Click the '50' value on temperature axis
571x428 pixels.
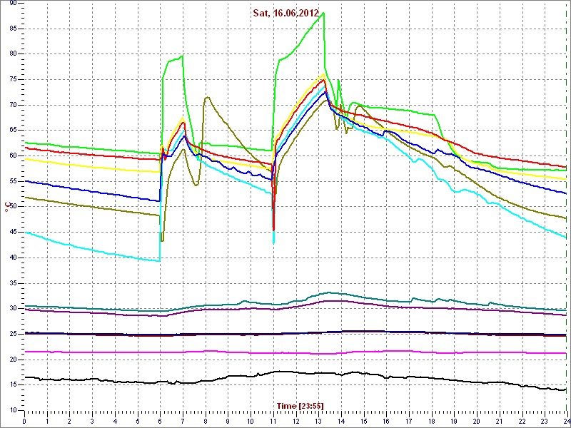[x=12, y=207]
